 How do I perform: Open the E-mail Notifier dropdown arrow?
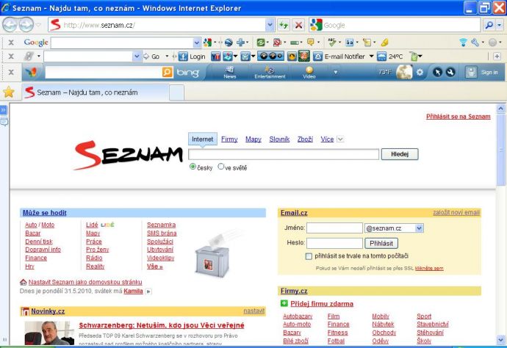[x=371, y=57]
